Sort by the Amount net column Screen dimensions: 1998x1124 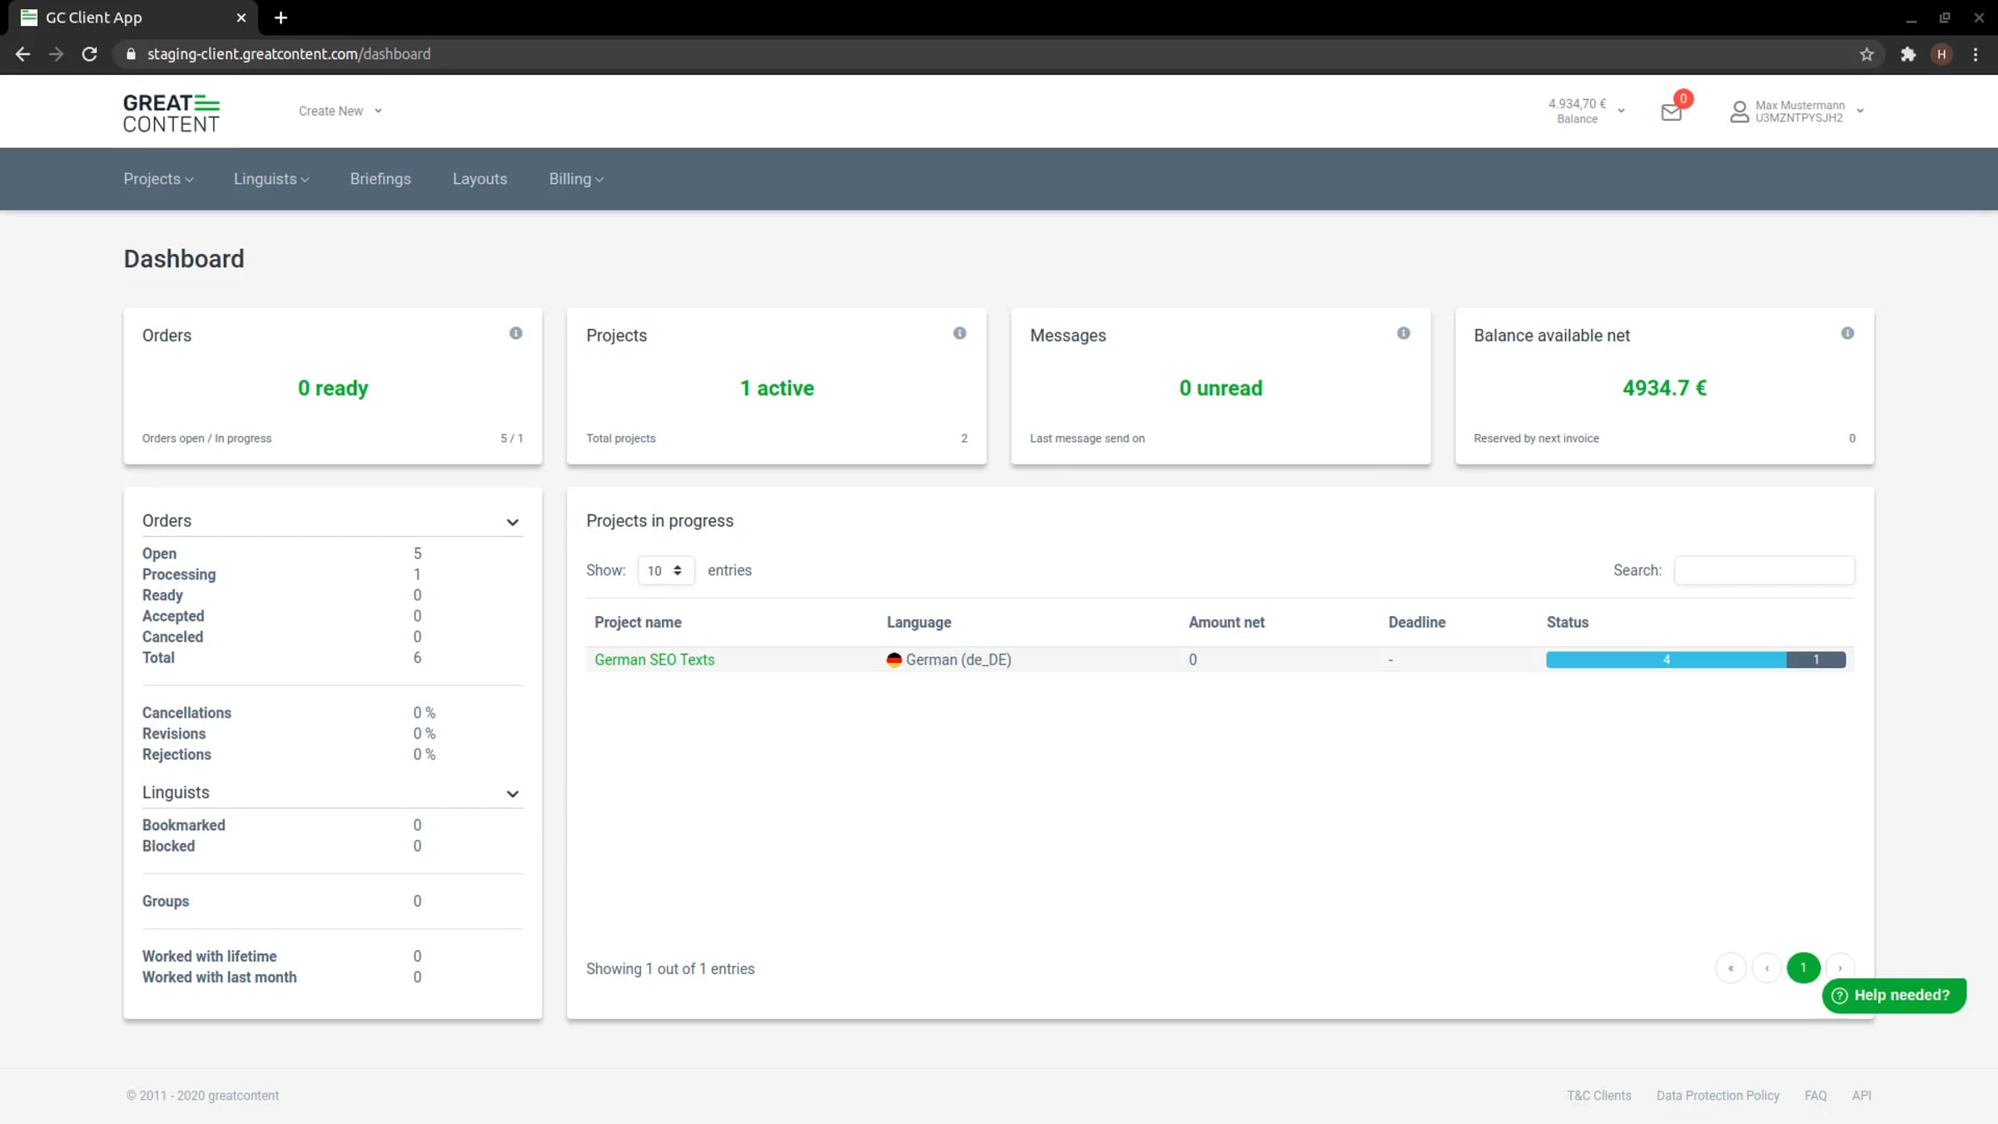pyautogui.click(x=1226, y=622)
